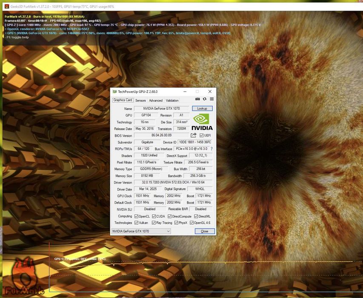363x298 pixels.
Task: Open the Validation tab
Action: click(172, 100)
